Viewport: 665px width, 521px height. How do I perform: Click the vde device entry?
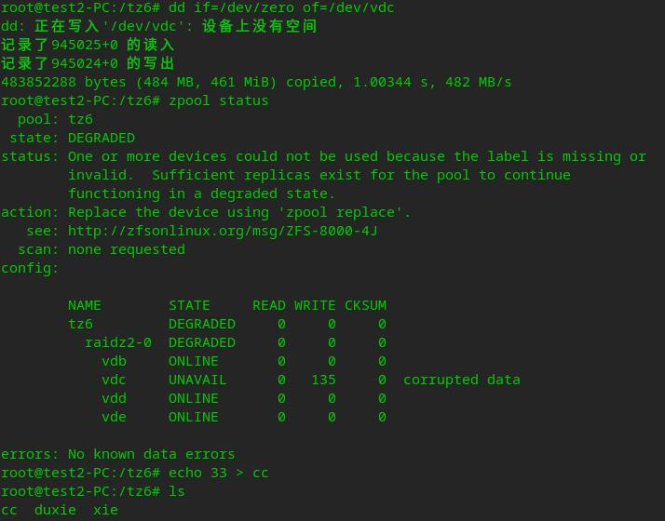[114, 417]
